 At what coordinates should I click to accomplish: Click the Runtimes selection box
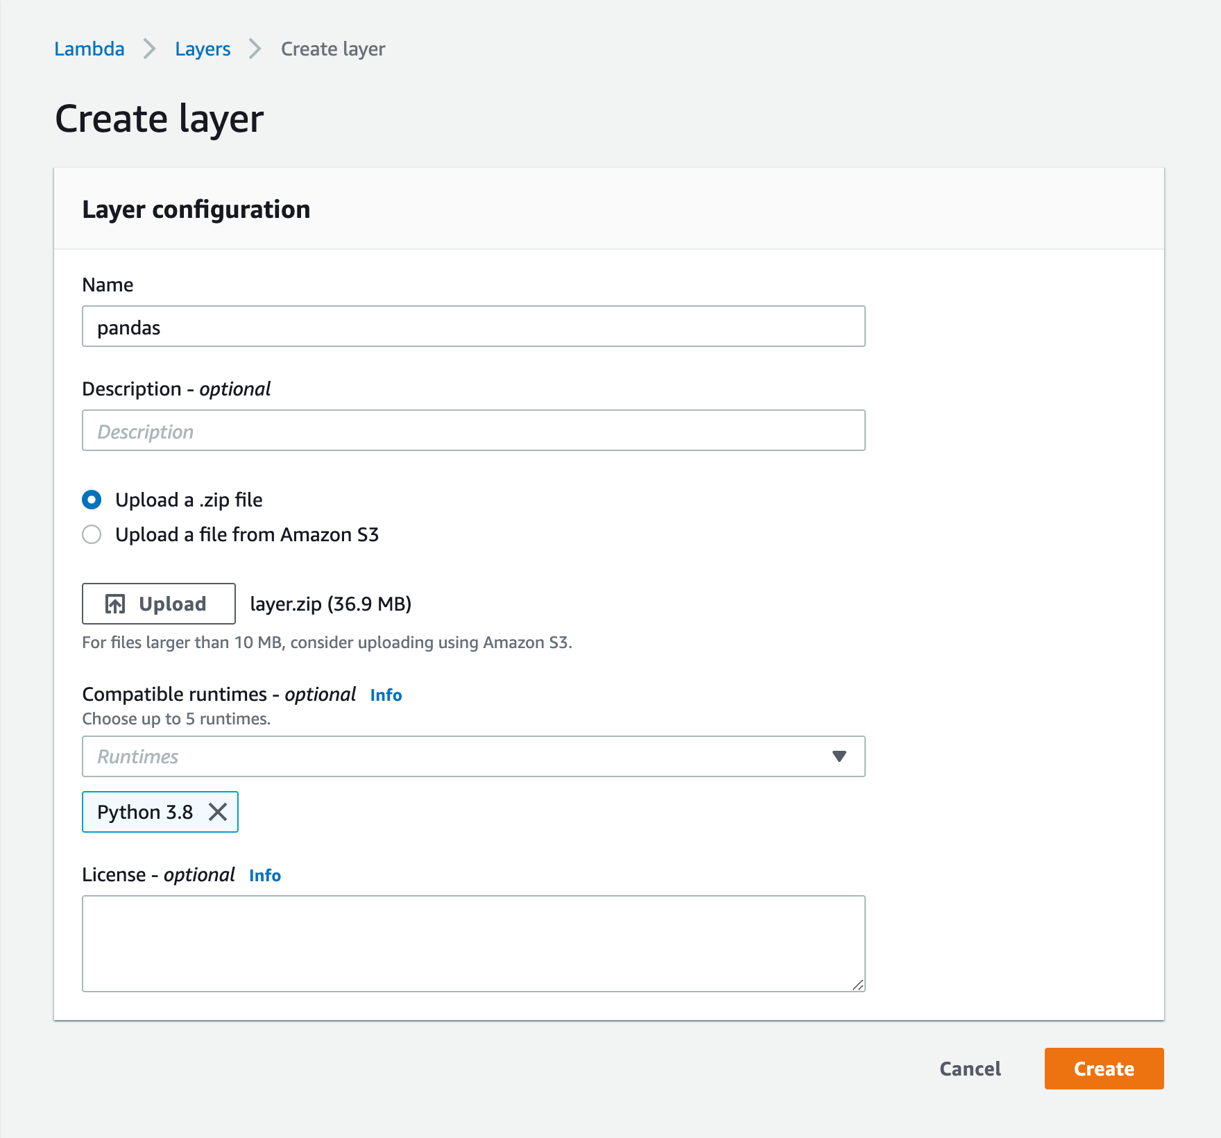(474, 756)
